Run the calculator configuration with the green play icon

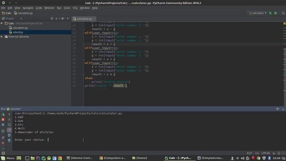coord(270,13)
